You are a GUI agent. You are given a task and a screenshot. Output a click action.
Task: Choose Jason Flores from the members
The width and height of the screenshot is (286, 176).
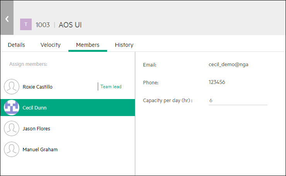(36, 128)
